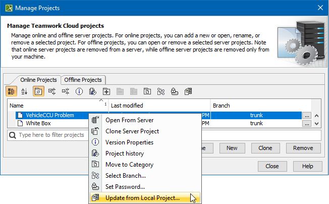Click Collapse All in the toolbar
This screenshot has width=329, height=204.
(x=66, y=91)
